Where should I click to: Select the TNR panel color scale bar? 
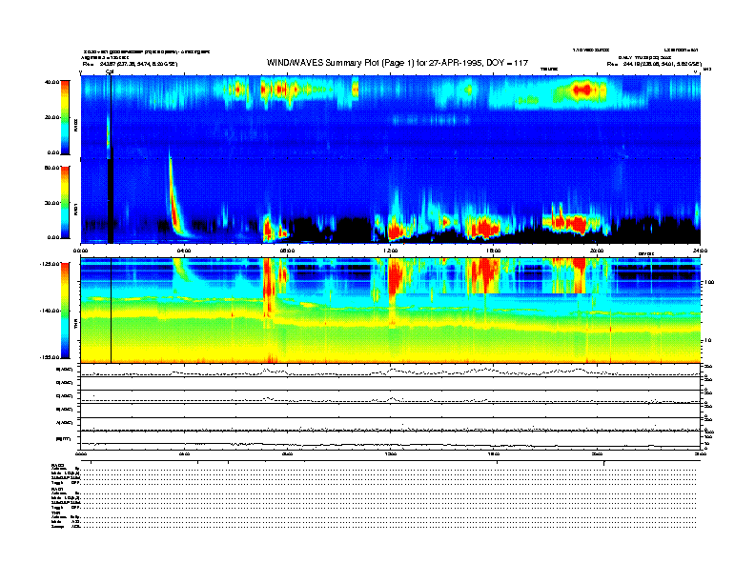tap(65, 311)
